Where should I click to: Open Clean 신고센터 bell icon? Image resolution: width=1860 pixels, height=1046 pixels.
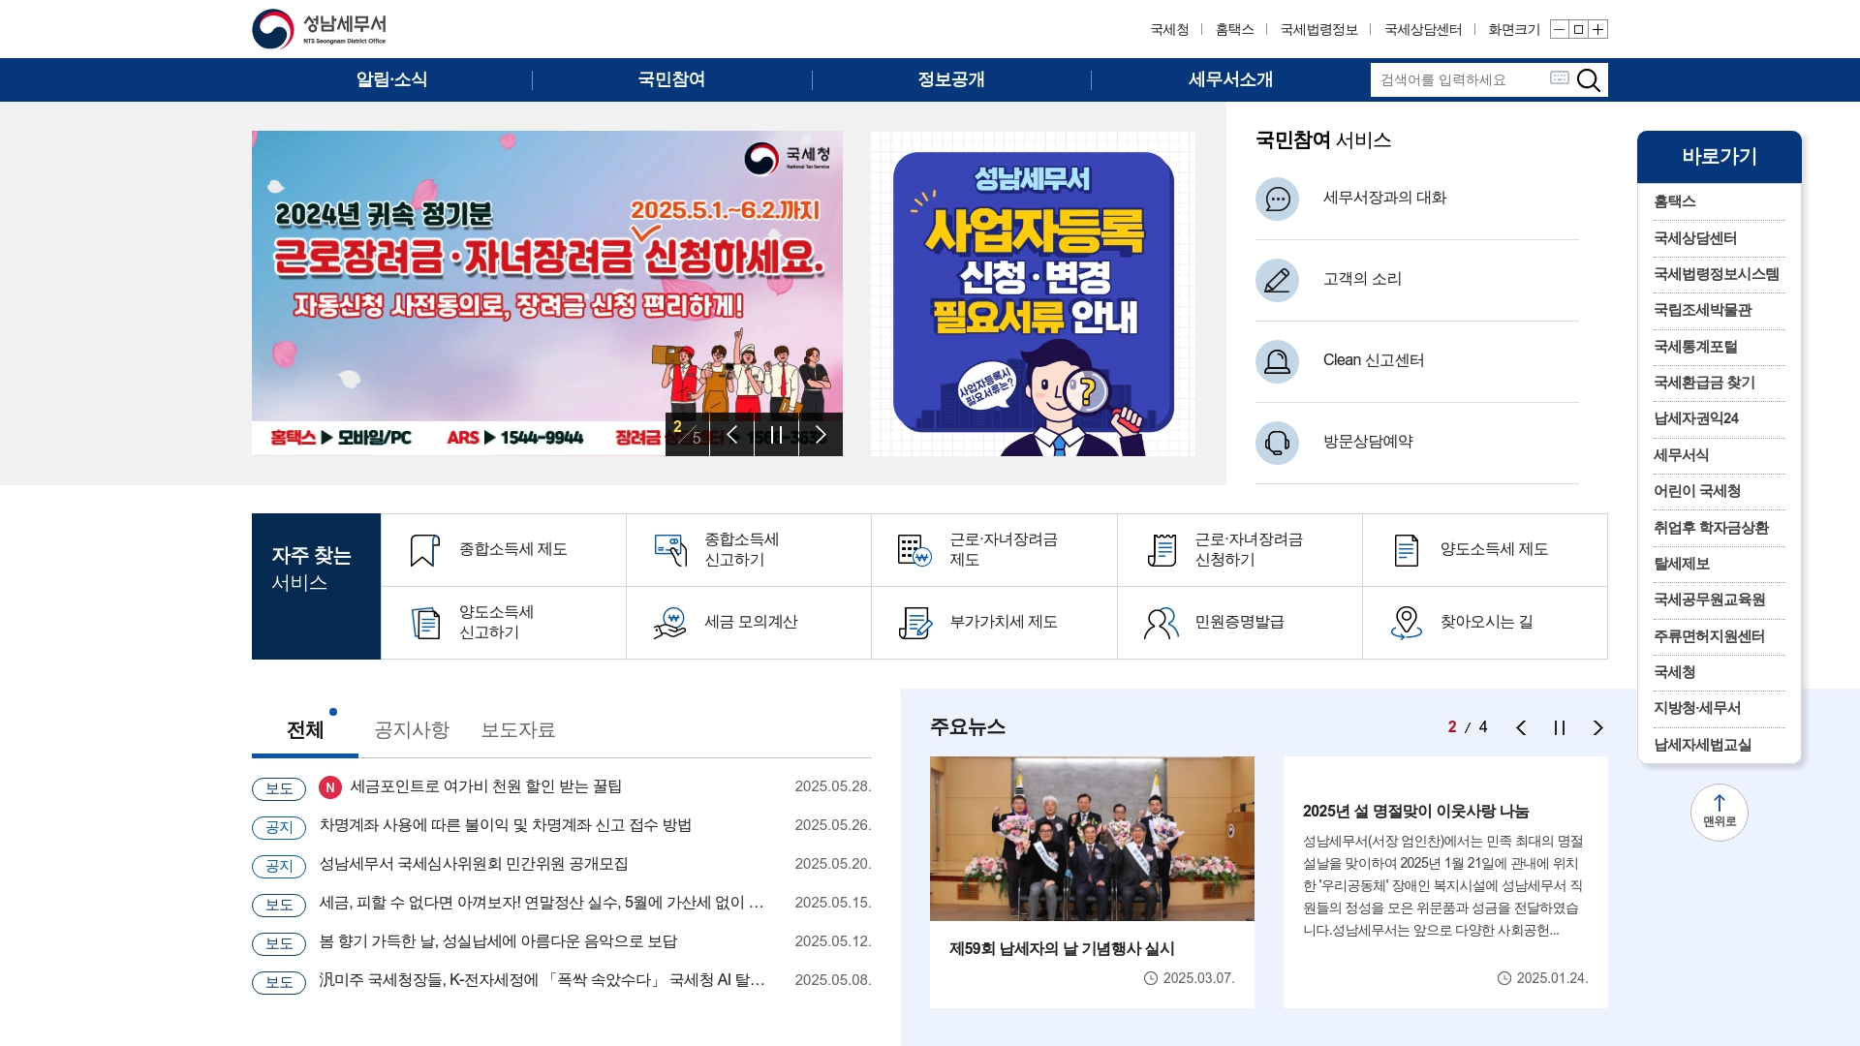(x=1277, y=361)
